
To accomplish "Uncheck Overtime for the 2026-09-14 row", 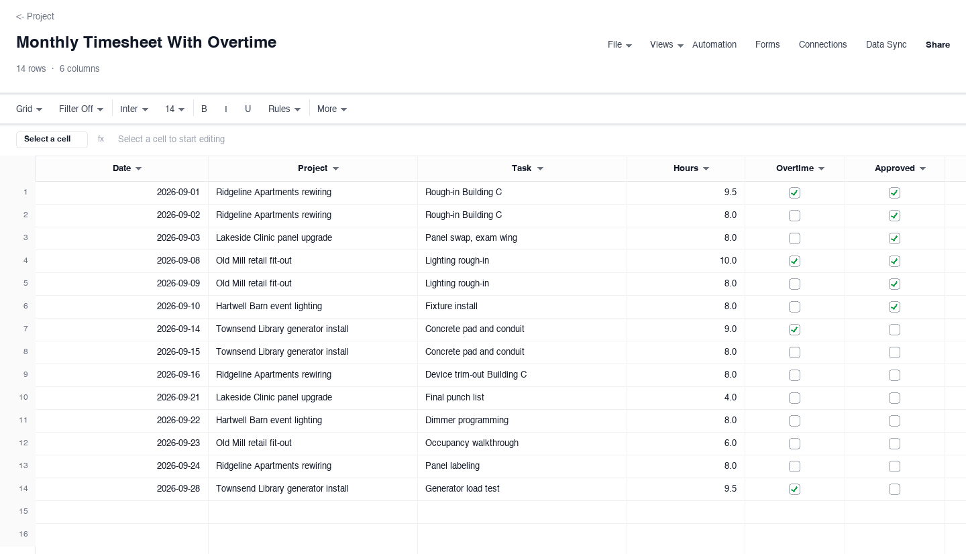I will coord(794,329).
